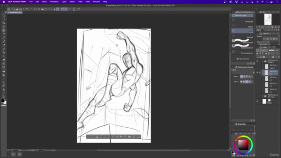Screen dimensions: 281x158
Task: Click the Navigator canvas thumbnail
Action: (x=268, y=19)
